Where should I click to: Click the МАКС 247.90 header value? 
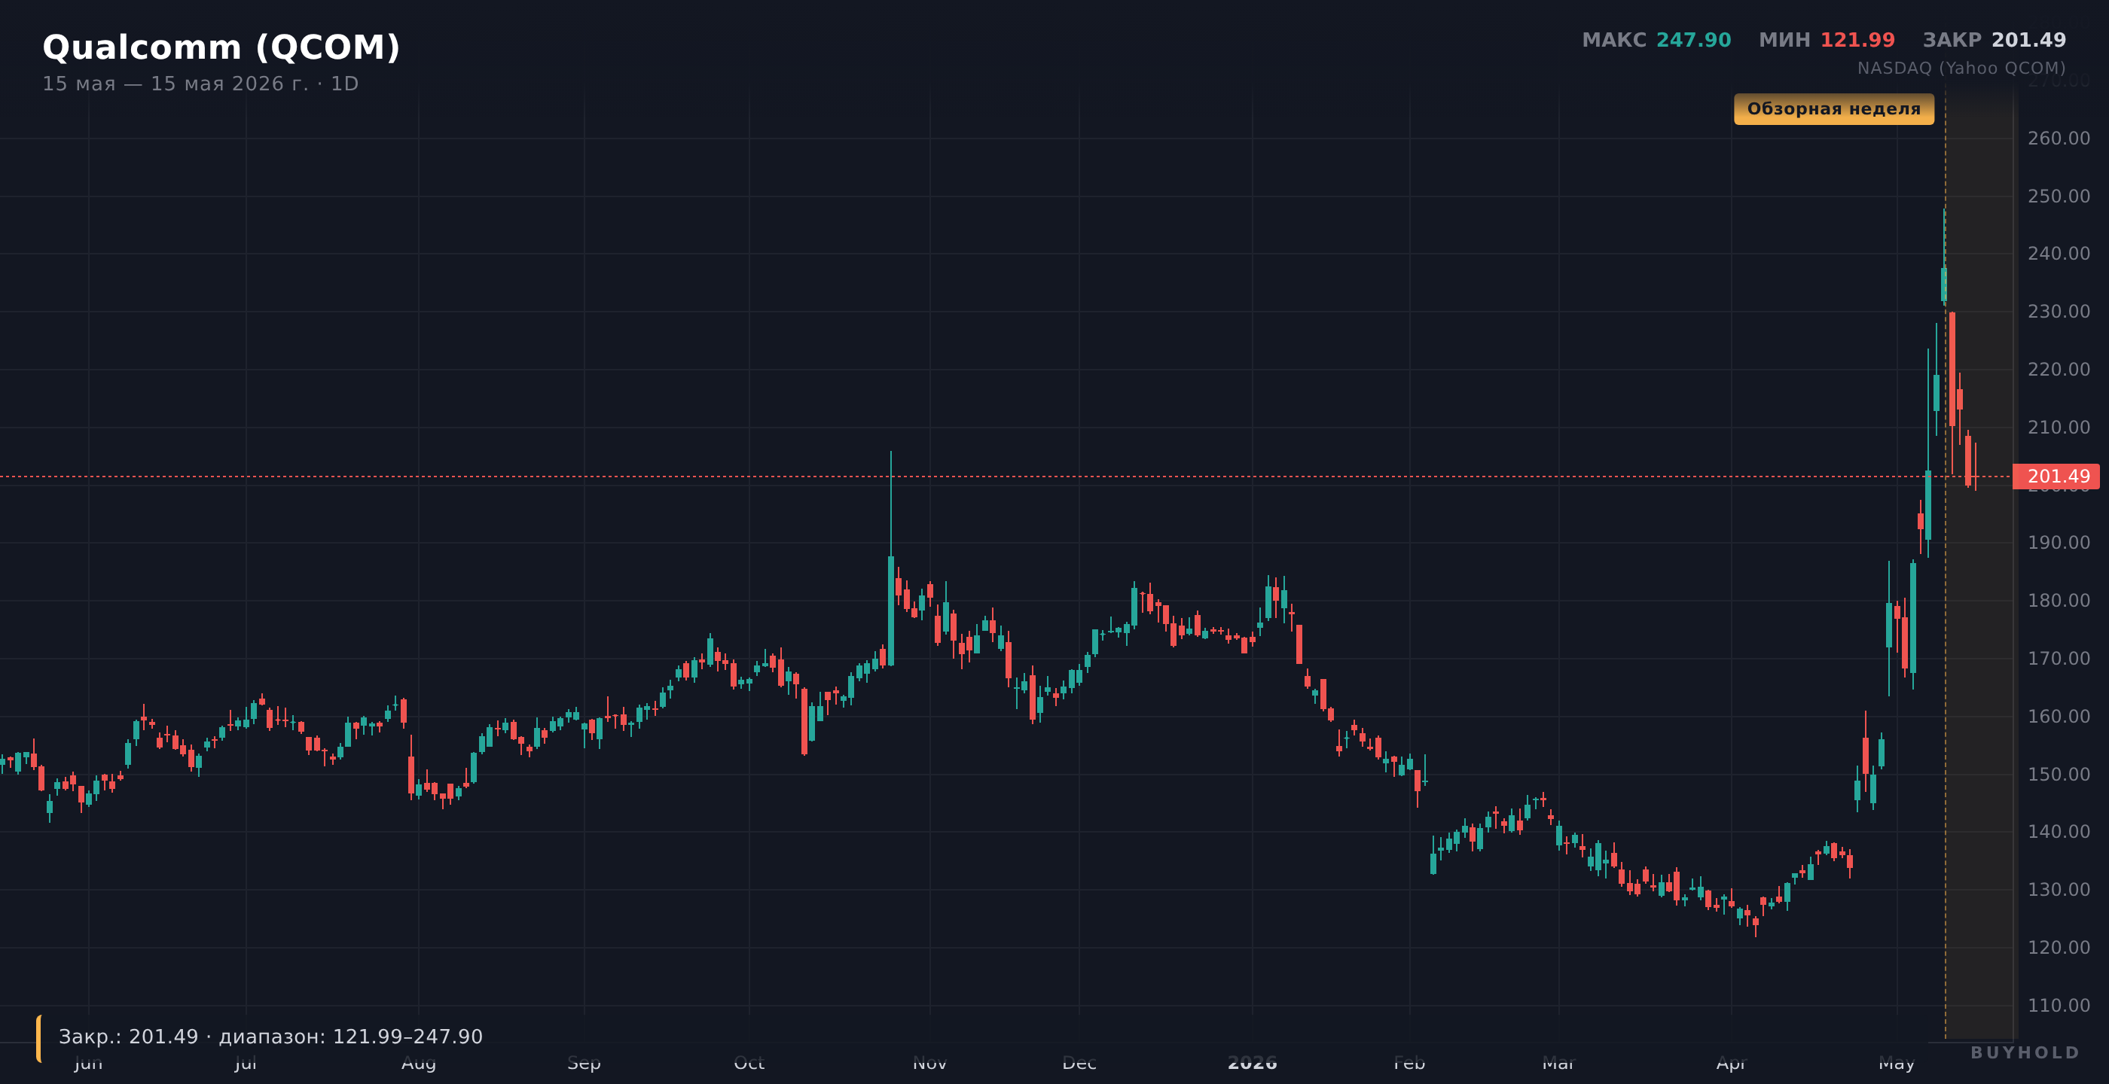pyautogui.click(x=1656, y=40)
